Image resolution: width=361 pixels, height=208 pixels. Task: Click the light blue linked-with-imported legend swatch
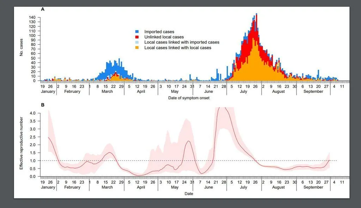point(137,42)
